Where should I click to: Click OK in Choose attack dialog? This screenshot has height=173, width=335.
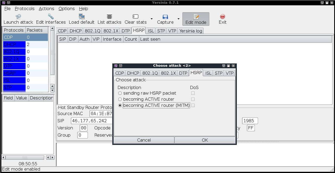pos(205,140)
